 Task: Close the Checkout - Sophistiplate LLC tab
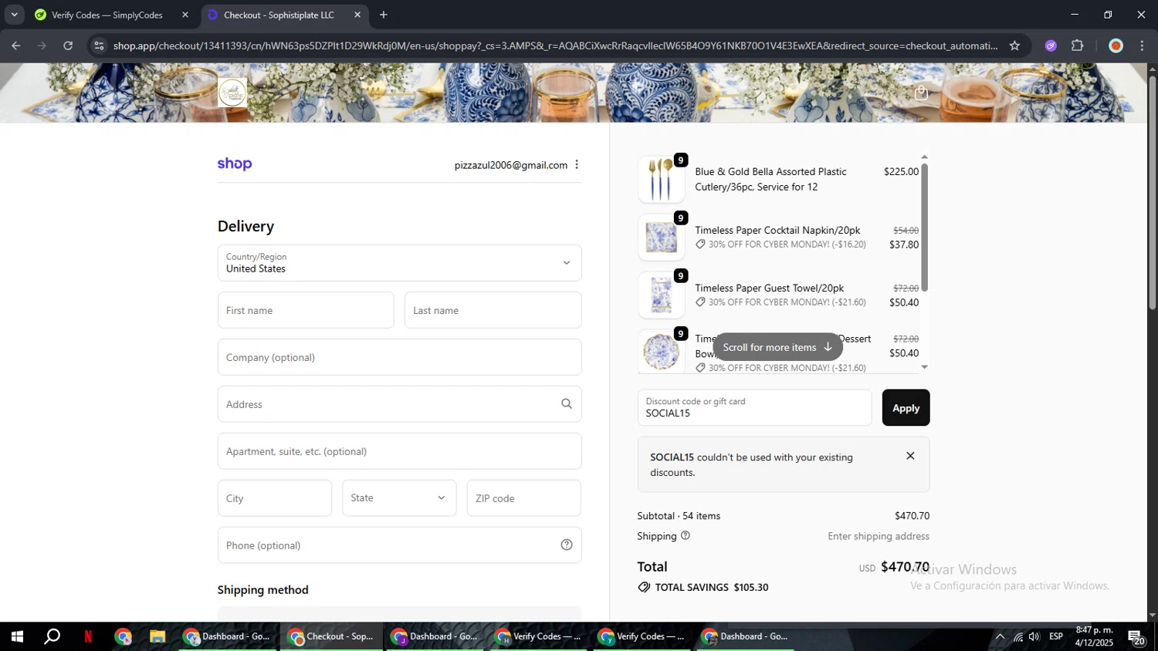click(357, 15)
